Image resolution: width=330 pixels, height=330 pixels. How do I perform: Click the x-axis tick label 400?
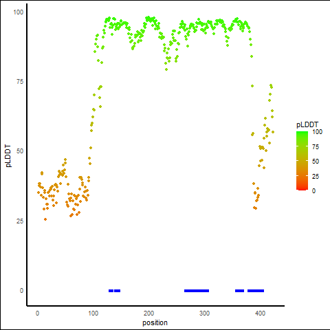pos(261,313)
